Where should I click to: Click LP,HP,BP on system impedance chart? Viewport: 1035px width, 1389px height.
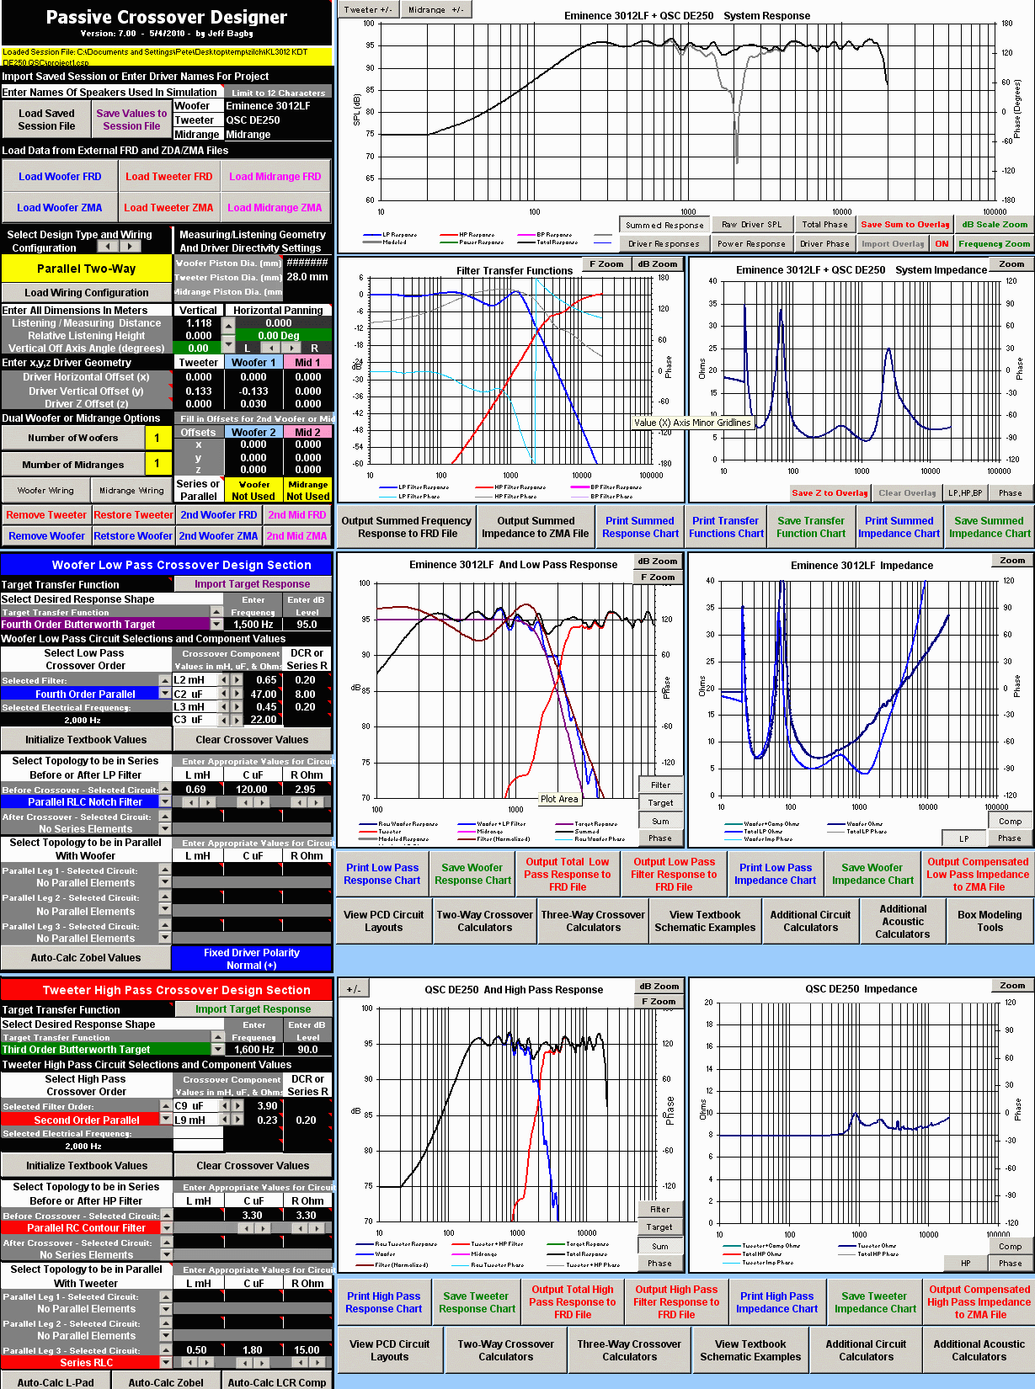coord(965,493)
